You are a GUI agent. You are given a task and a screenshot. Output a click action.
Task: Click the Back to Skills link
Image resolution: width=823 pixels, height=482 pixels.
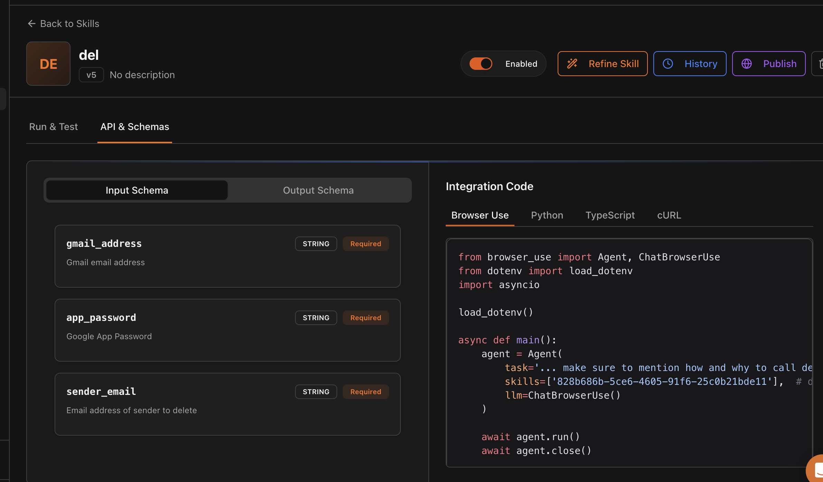click(69, 24)
